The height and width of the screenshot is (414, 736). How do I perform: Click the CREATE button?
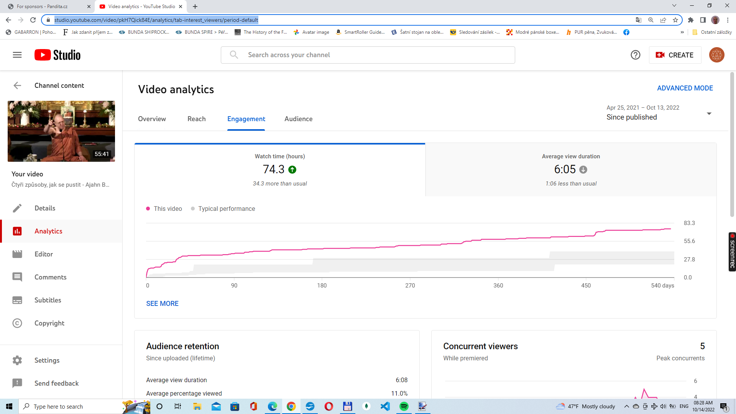tap(675, 55)
